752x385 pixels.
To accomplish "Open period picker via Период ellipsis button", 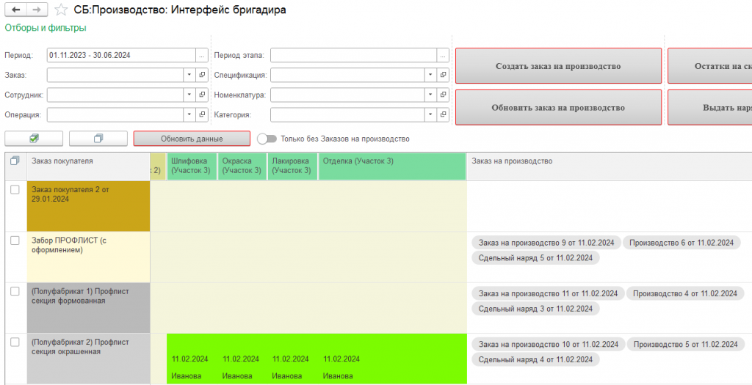I will [x=203, y=55].
